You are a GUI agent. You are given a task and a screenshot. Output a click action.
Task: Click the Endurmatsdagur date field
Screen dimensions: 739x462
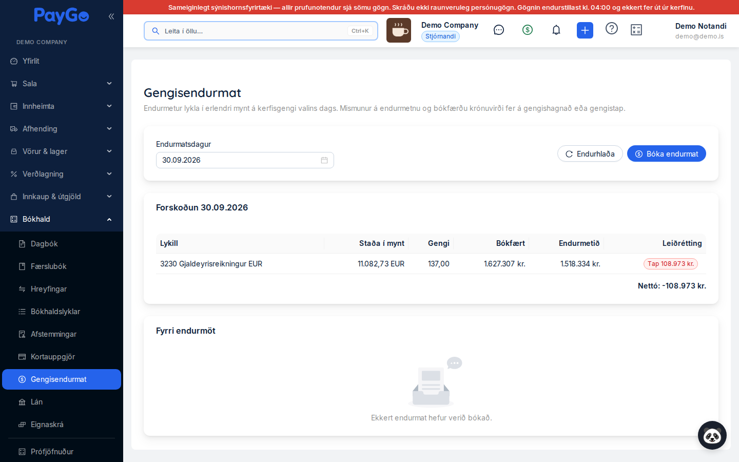[245, 160]
